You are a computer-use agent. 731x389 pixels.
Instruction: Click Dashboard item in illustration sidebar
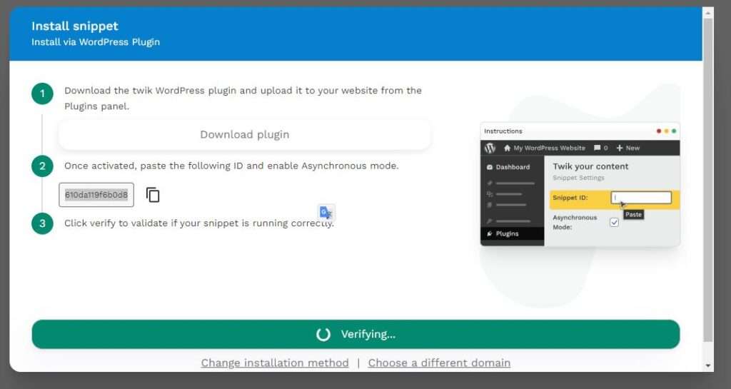[508, 167]
